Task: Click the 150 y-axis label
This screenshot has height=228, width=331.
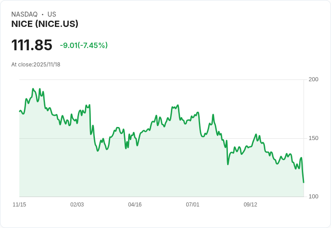Action: pos(313,138)
